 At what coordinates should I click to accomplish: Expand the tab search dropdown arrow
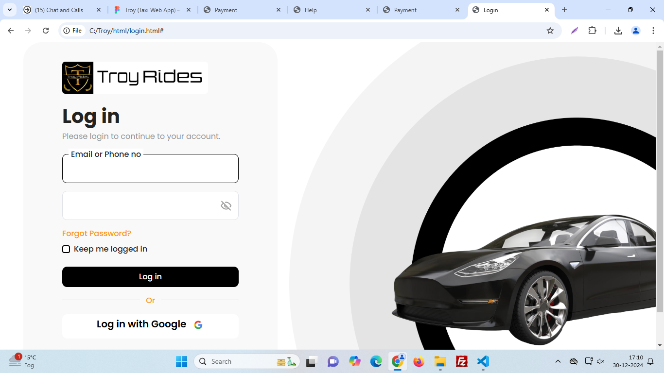click(9, 10)
